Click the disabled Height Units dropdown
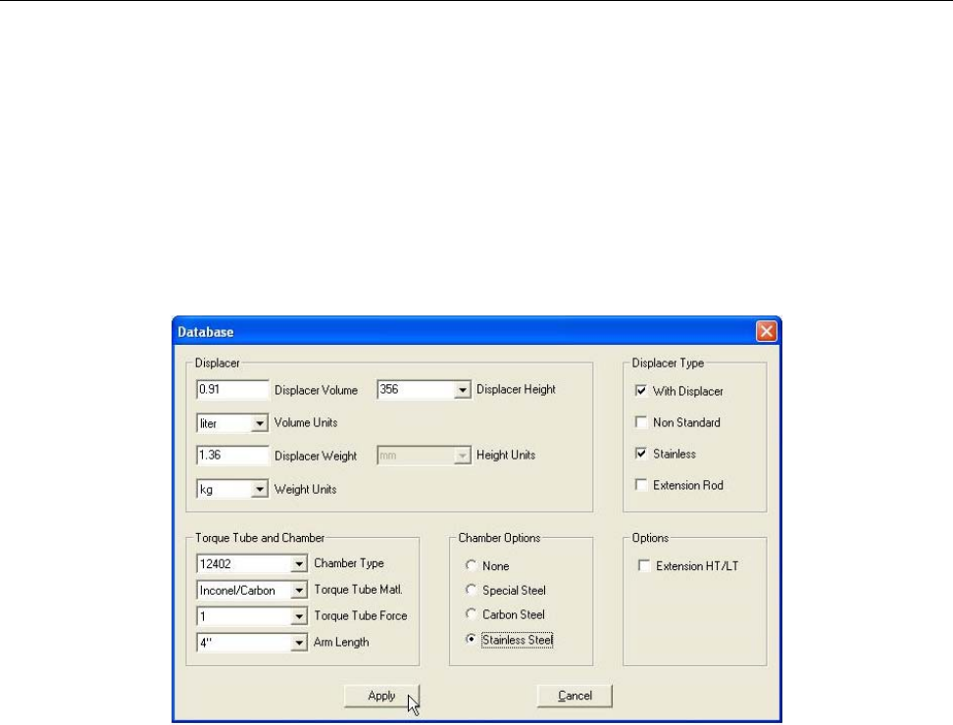Screen dimensions: 953x725 pos(424,456)
